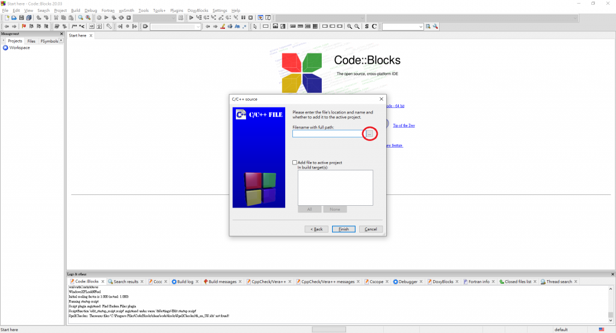
Task: Enable Add file to active project checkbox
Action: (x=295, y=163)
